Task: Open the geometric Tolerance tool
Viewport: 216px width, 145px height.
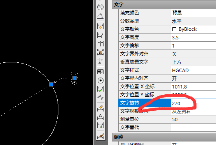Action: [x=100, y=72]
